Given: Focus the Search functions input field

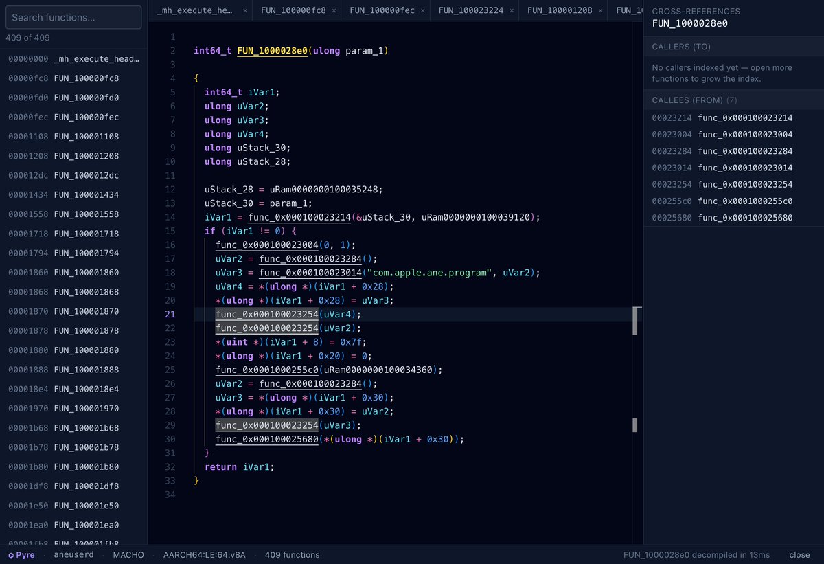Looking at the screenshot, I should [73, 17].
